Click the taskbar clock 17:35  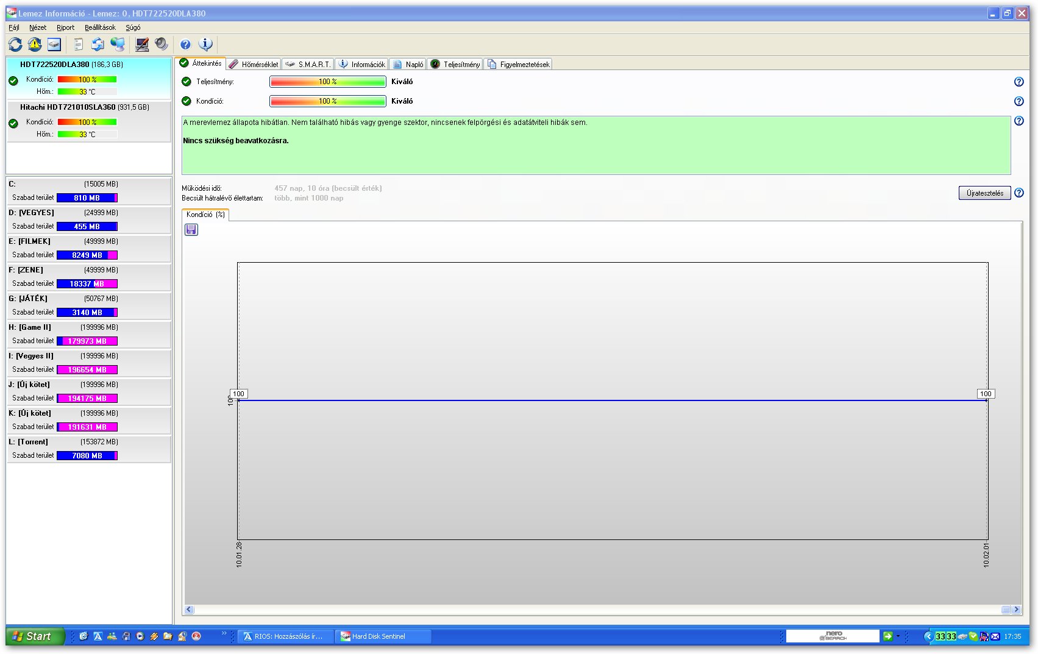pyautogui.click(x=1012, y=636)
